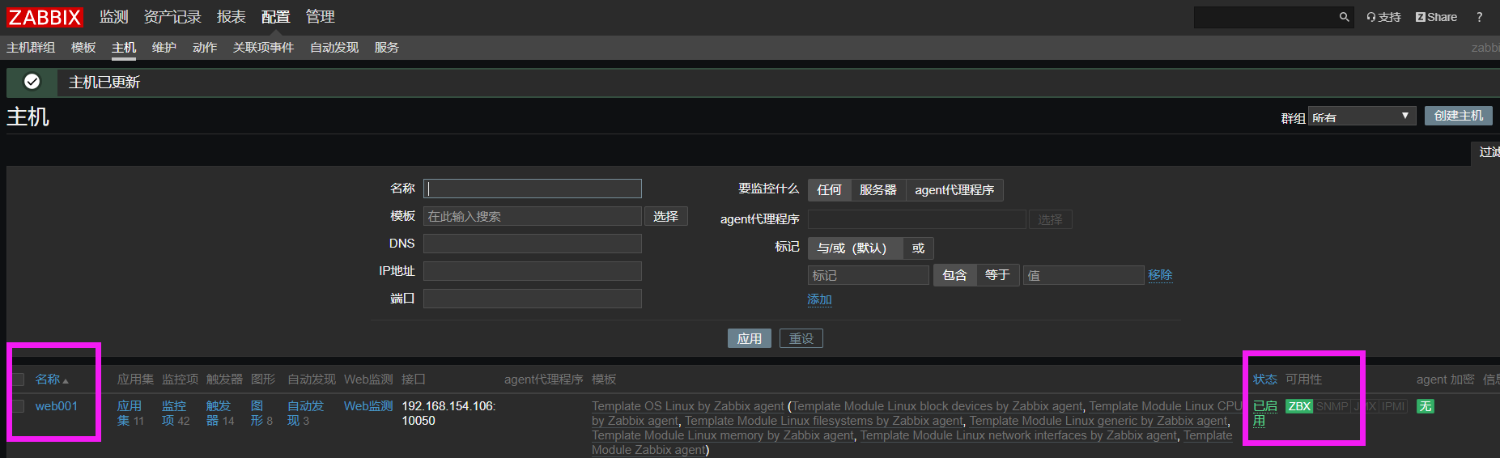The image size is (1500, 458).
Task: Click the green 无 encryption badge
Action: coord(1426,406)
